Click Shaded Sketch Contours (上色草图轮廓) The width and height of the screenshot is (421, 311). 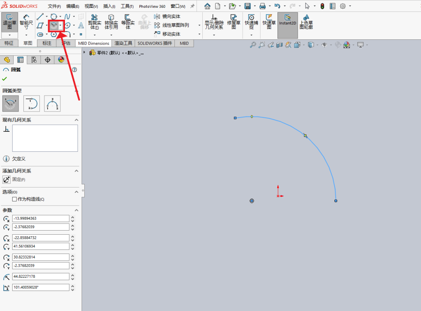click(306, 22)
